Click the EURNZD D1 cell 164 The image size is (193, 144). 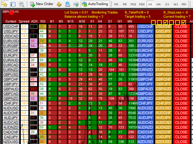[112, 70]
